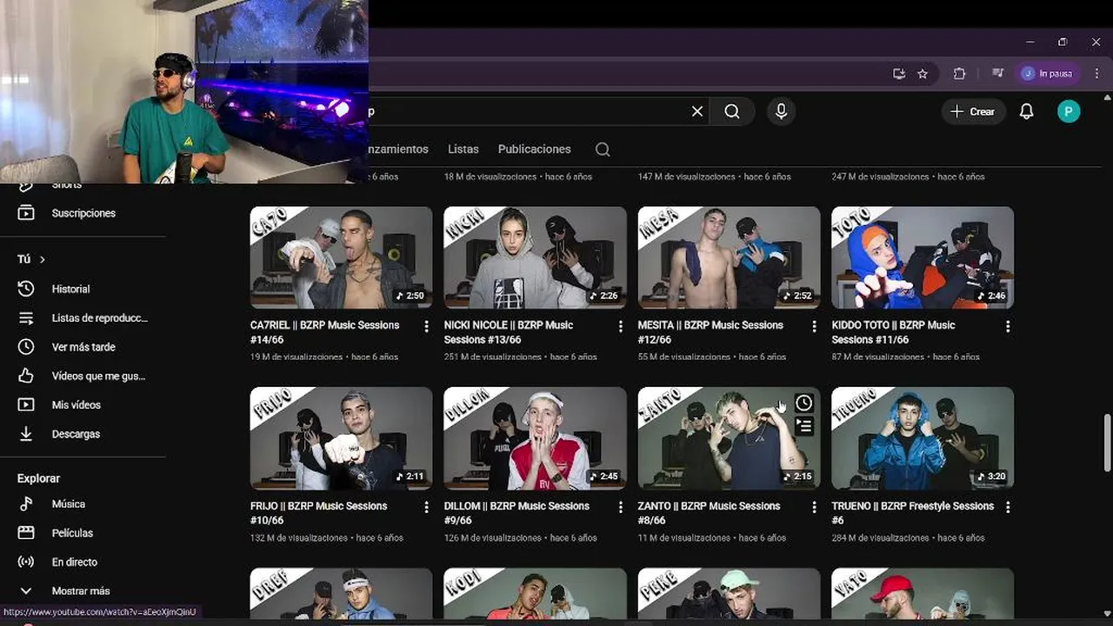Open browser extensions puzzle icon
The height and width of the screenshot is (626, 1113).
960,74
